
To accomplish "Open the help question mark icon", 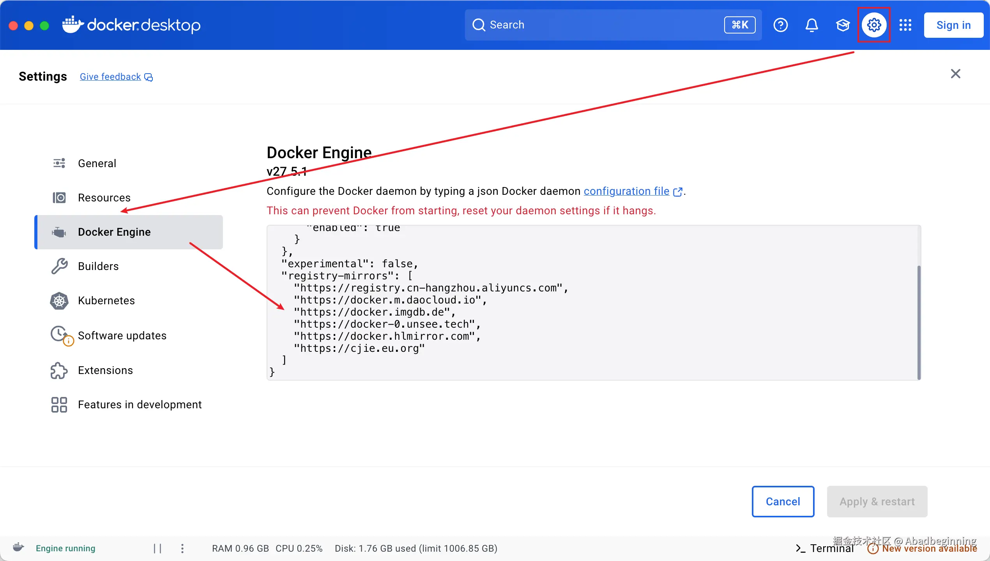I will [x=780, y=25].
